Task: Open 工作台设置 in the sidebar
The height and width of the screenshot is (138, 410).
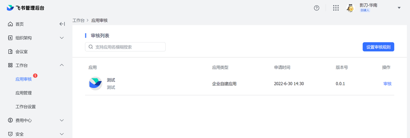Action: click(x=26, y=107)
